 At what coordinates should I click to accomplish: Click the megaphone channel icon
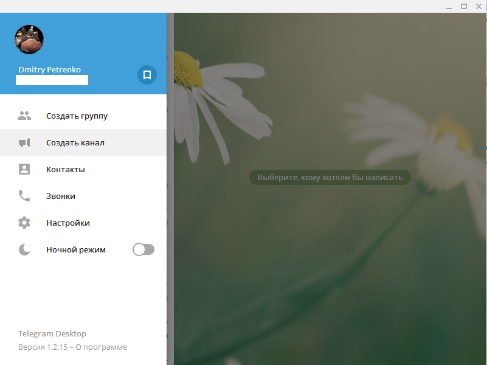click(24, 142)
